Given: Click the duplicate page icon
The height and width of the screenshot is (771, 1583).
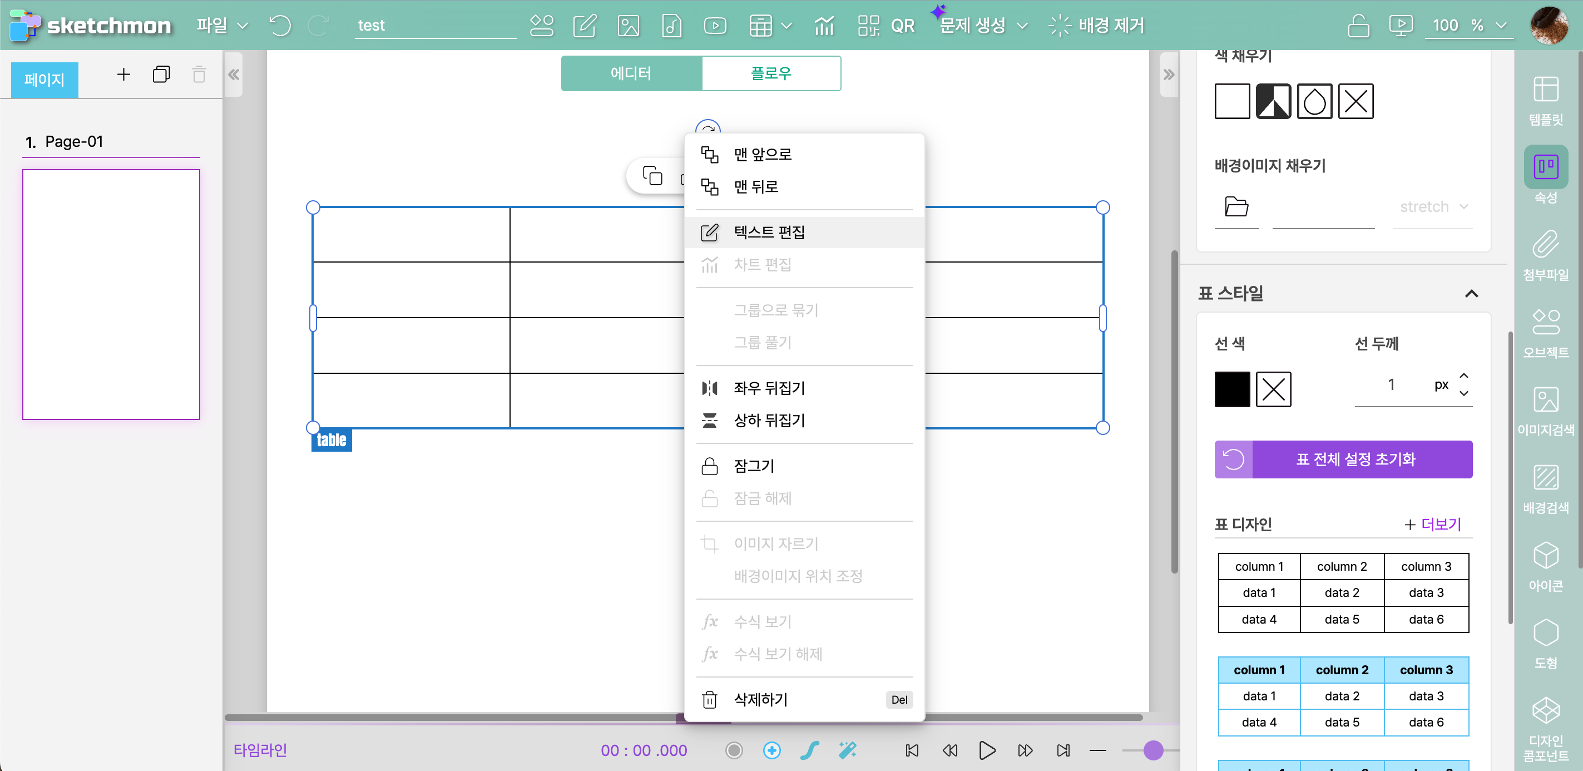Looking at the screenshot, I should coord(161,75).
